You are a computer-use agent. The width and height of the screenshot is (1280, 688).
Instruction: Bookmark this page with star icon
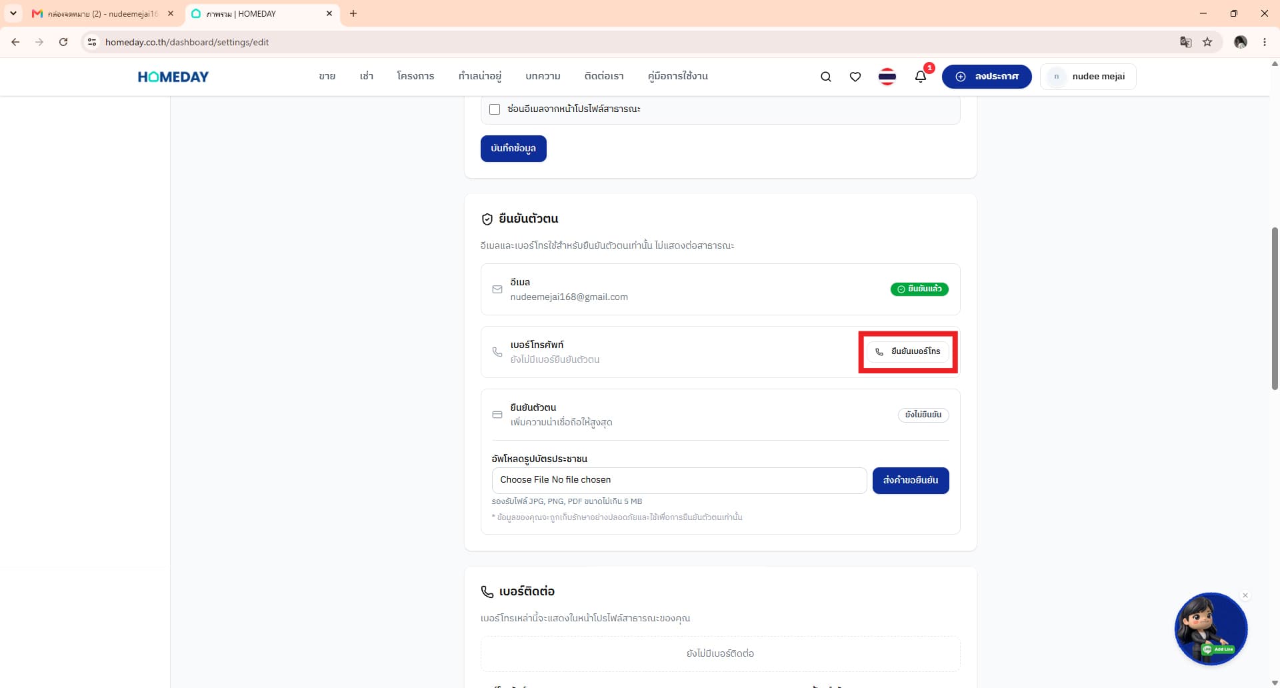1207,42
